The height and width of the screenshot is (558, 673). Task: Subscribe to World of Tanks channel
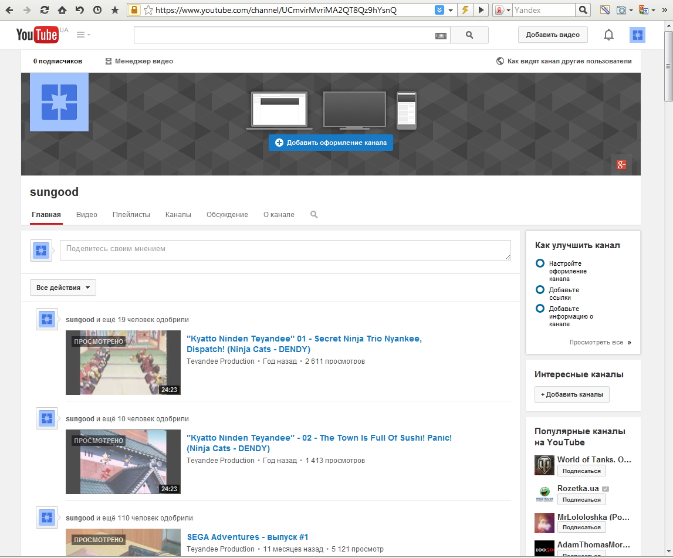click(x=581, y=471)
